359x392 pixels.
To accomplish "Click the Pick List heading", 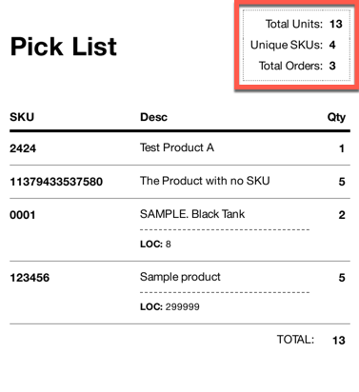I will [x=64, y=47].
